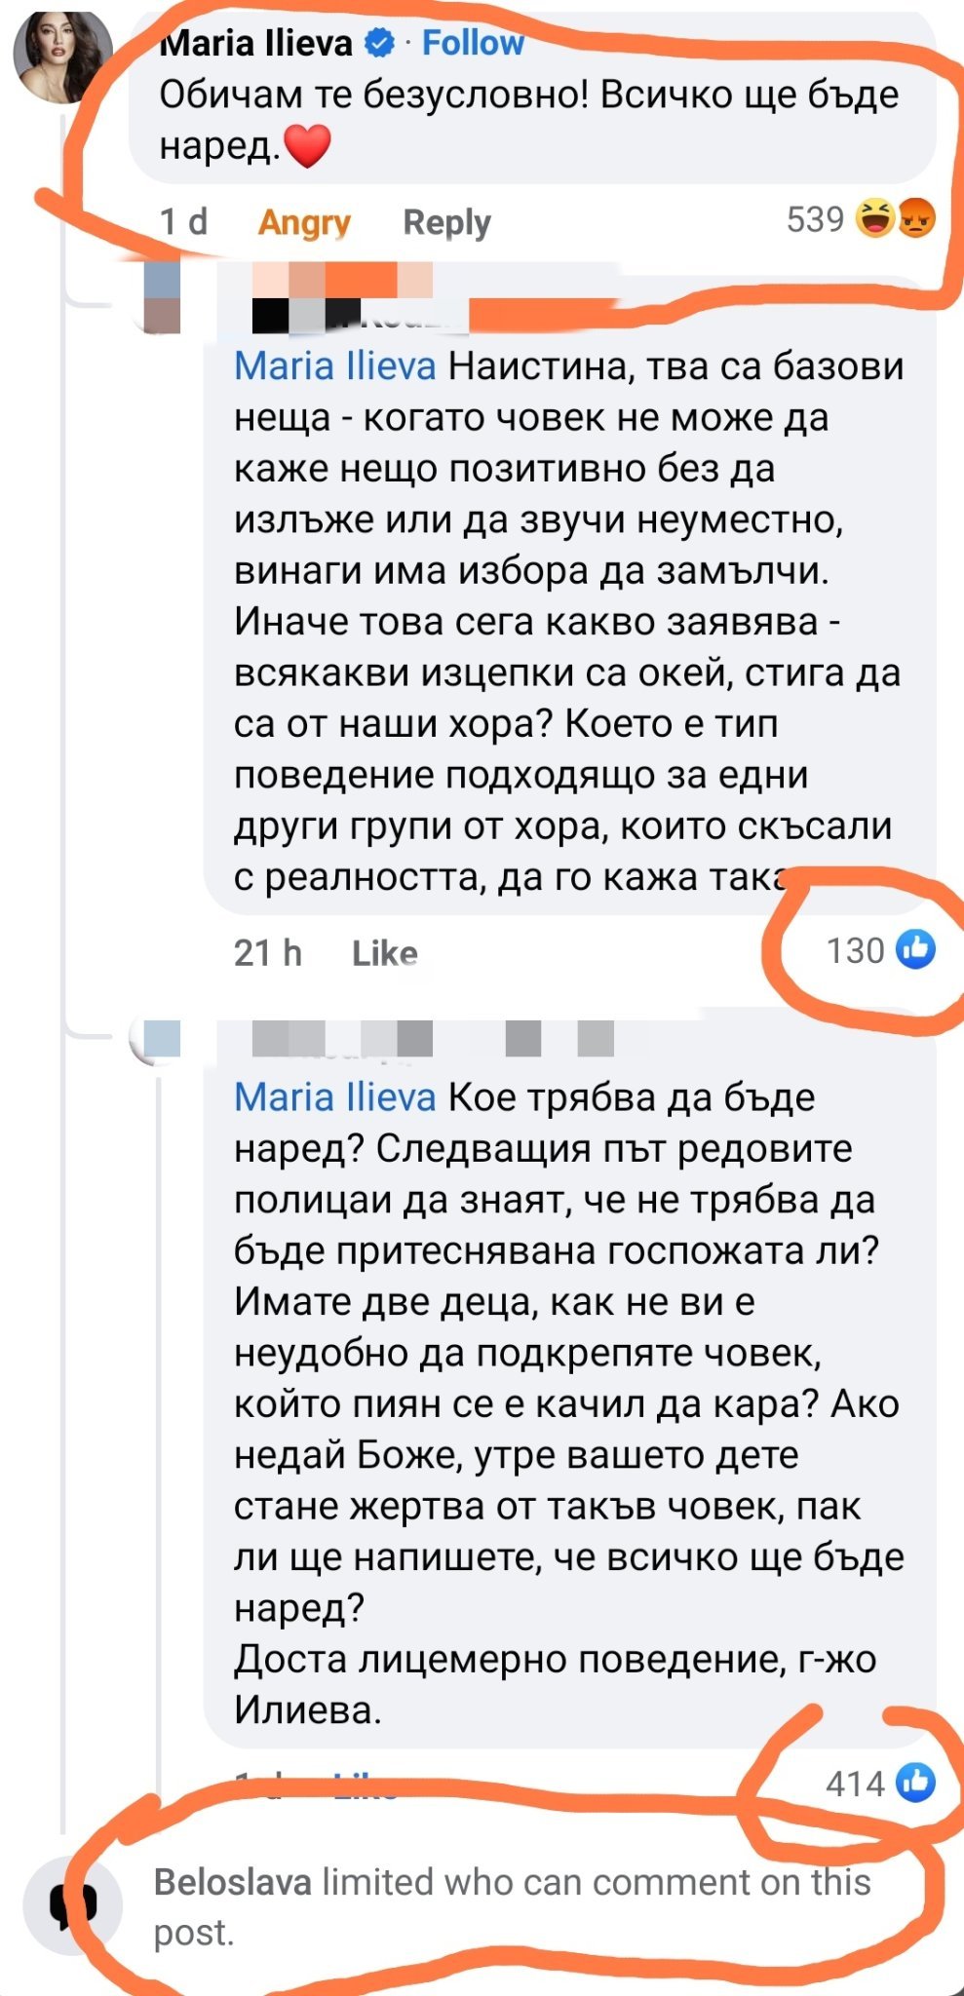Click the angry reaction emoji icon
Viewport: 964px width, 1996px height.
coord(916,218)
